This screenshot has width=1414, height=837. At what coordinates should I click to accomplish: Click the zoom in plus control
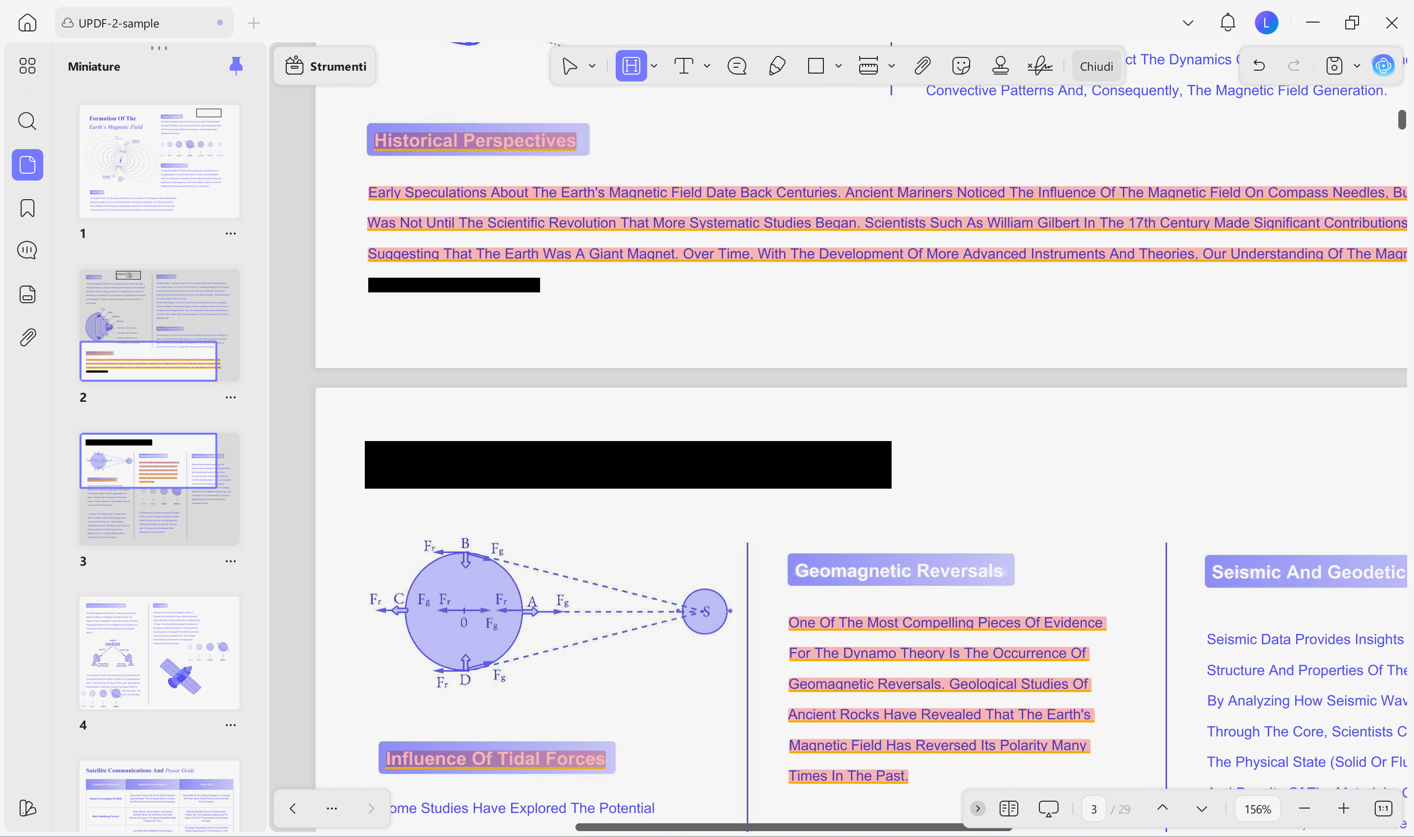1343,808
